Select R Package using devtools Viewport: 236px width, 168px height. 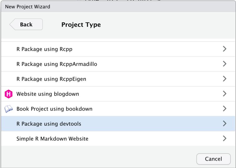tap(118, 123)
